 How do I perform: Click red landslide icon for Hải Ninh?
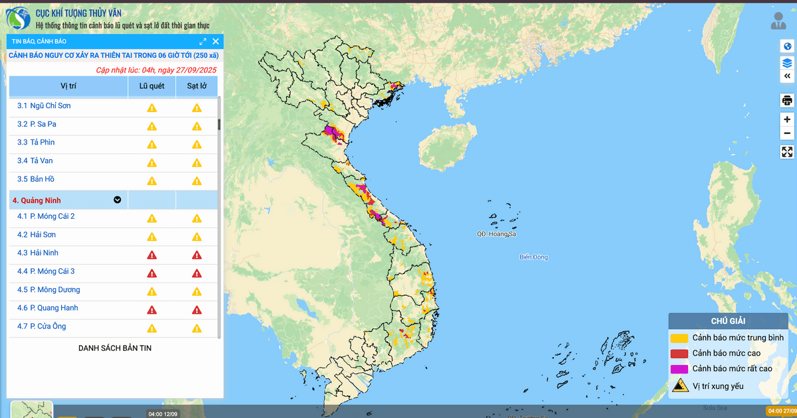tap(197, 255)
